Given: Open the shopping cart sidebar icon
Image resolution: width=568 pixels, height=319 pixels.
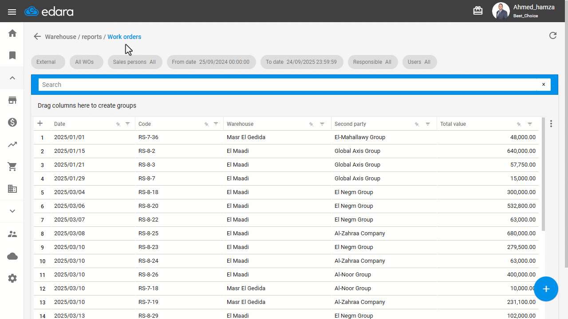Looking at the screenshot, I should coord(12,167).
